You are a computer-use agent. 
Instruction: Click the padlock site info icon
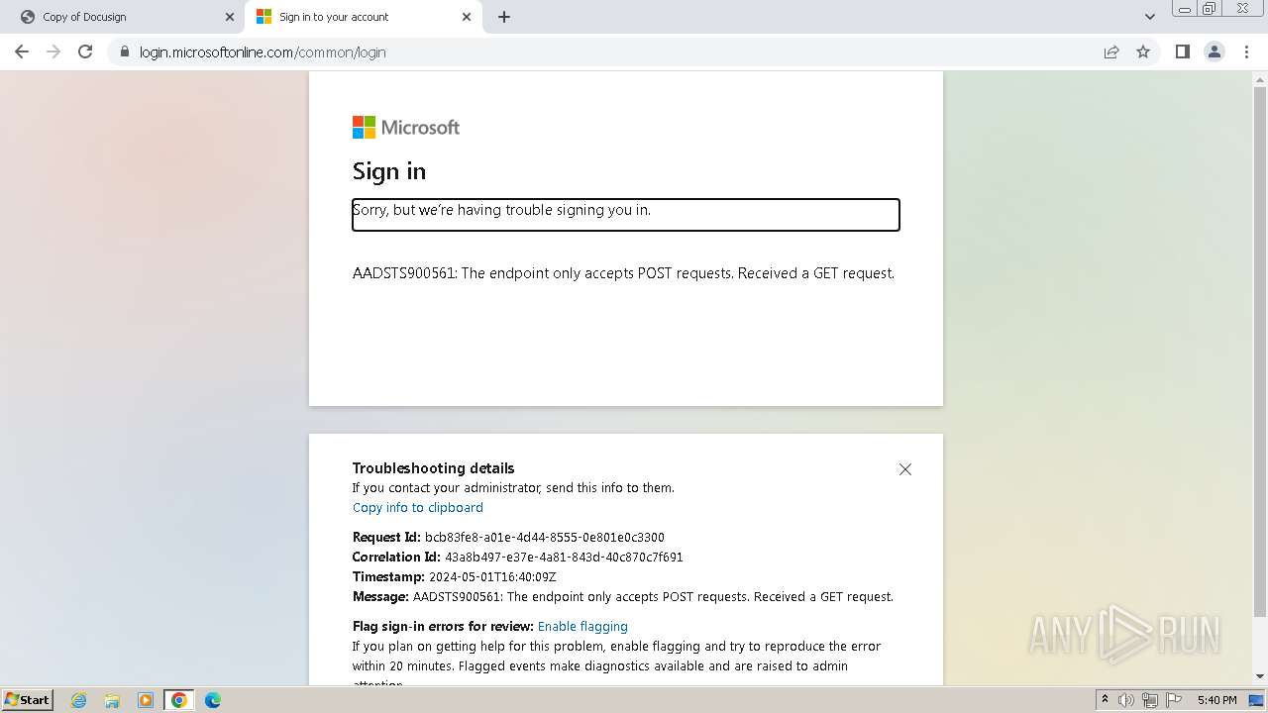click(125, 51)
